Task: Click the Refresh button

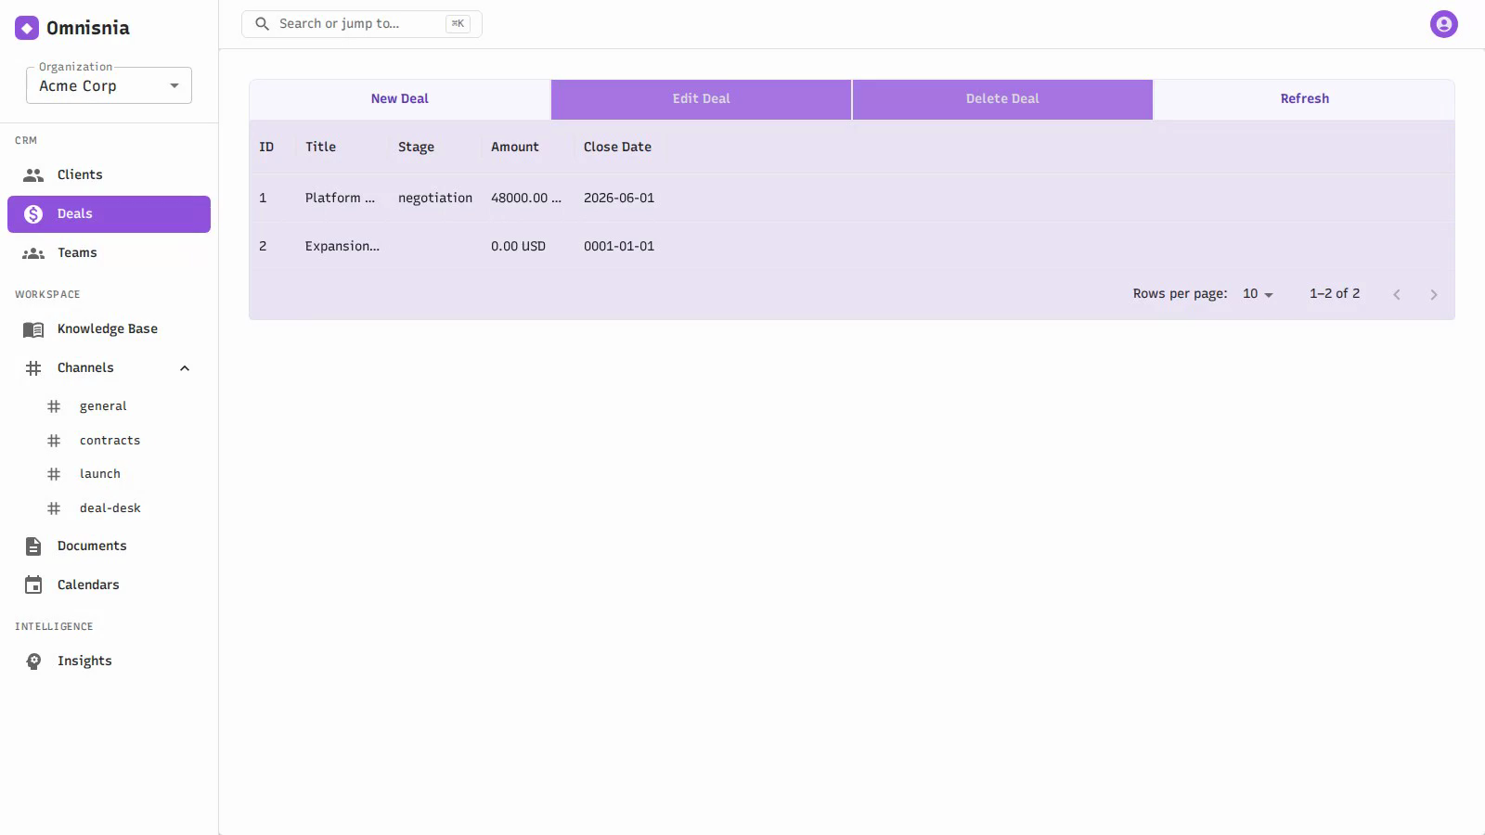Action: point(1304,99)
